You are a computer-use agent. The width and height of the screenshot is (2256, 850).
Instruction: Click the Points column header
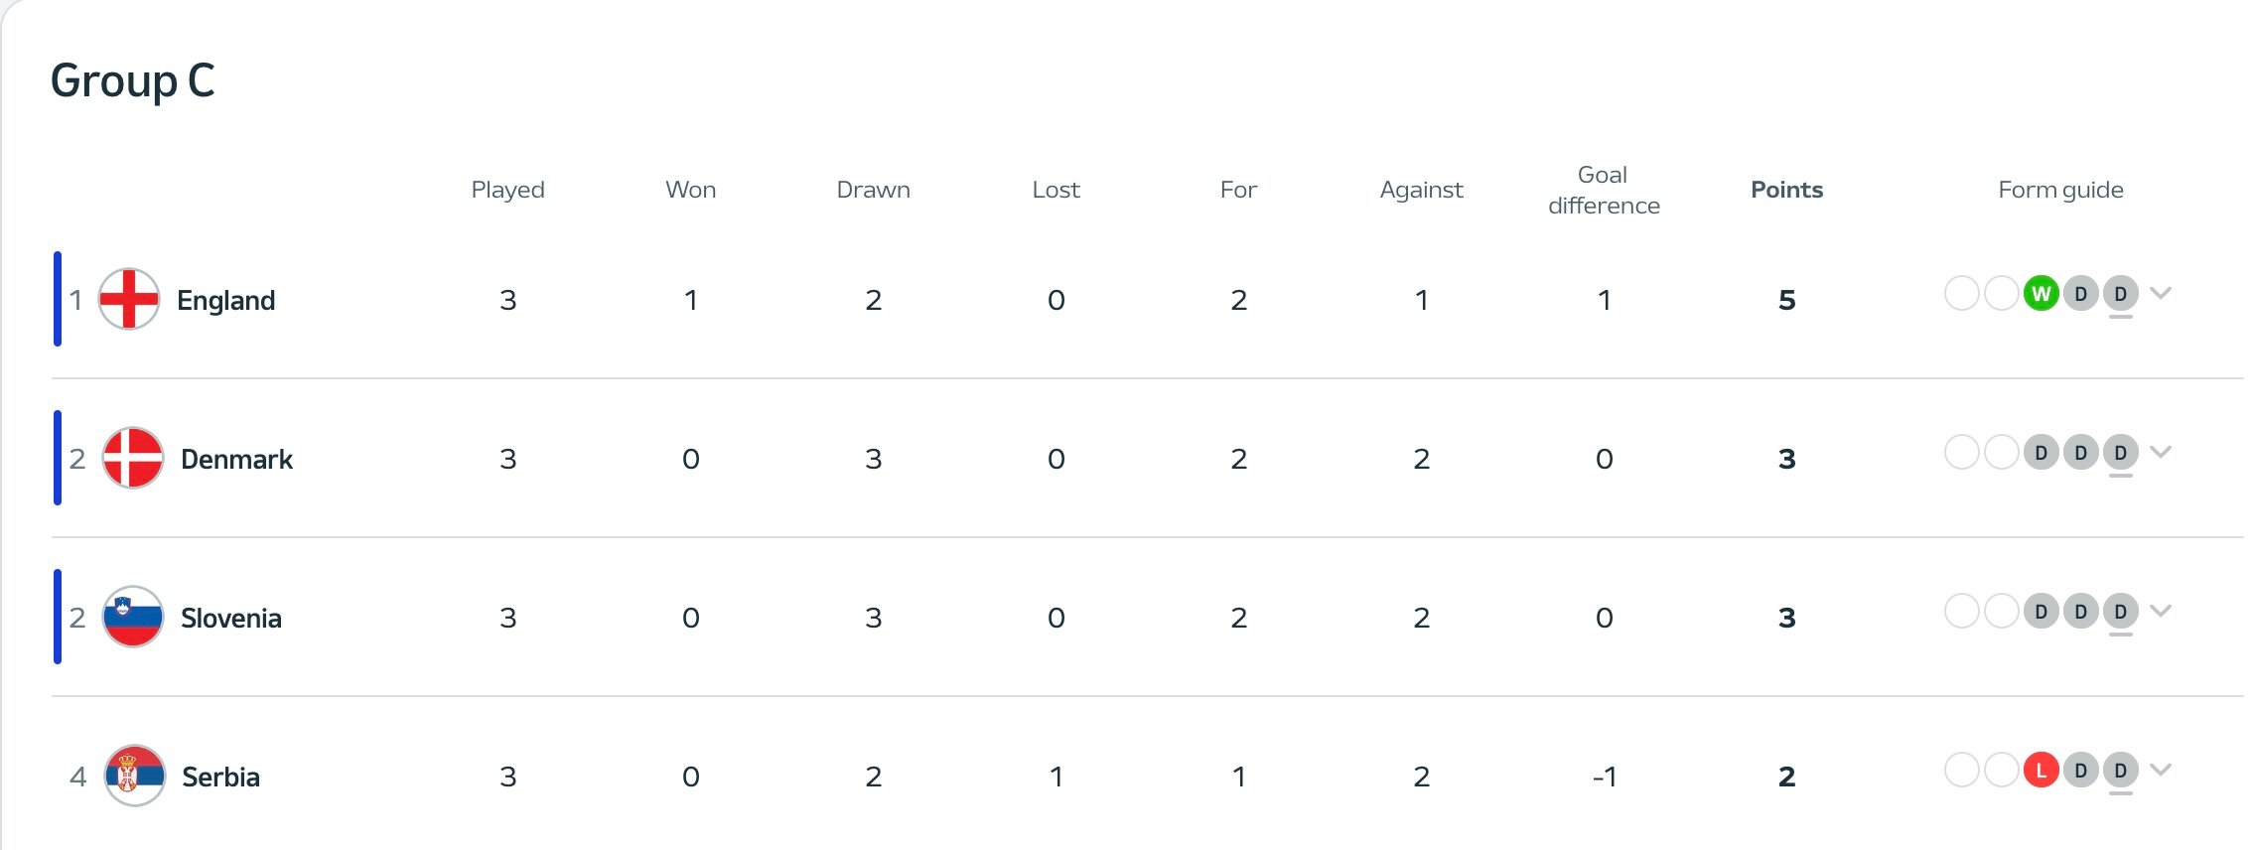pos(1786,190)
